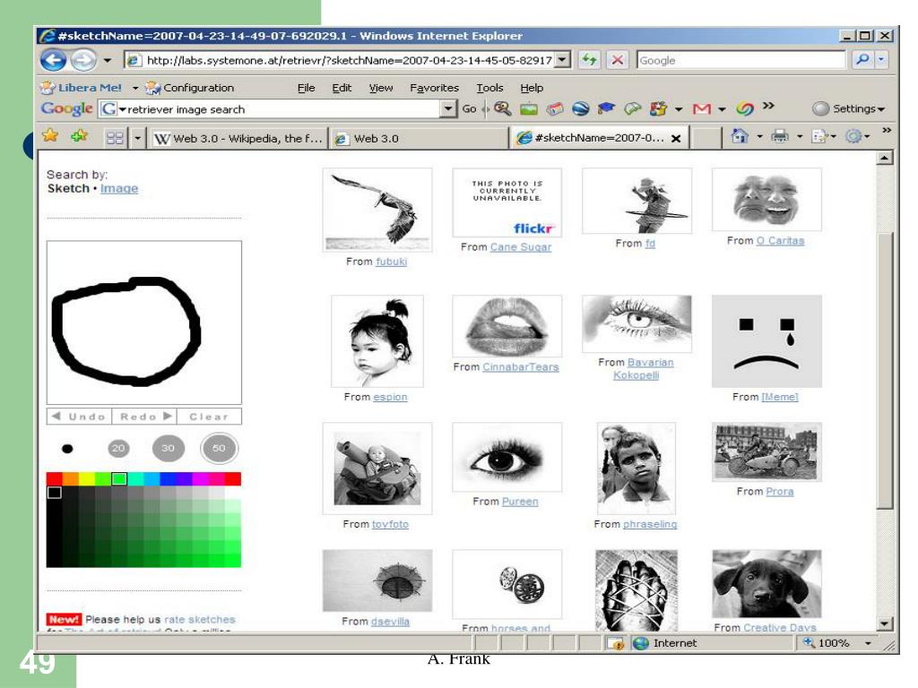The image size is (918, 688).
Task: Click the vertical scrollbar down arrow
Action: 885,623
